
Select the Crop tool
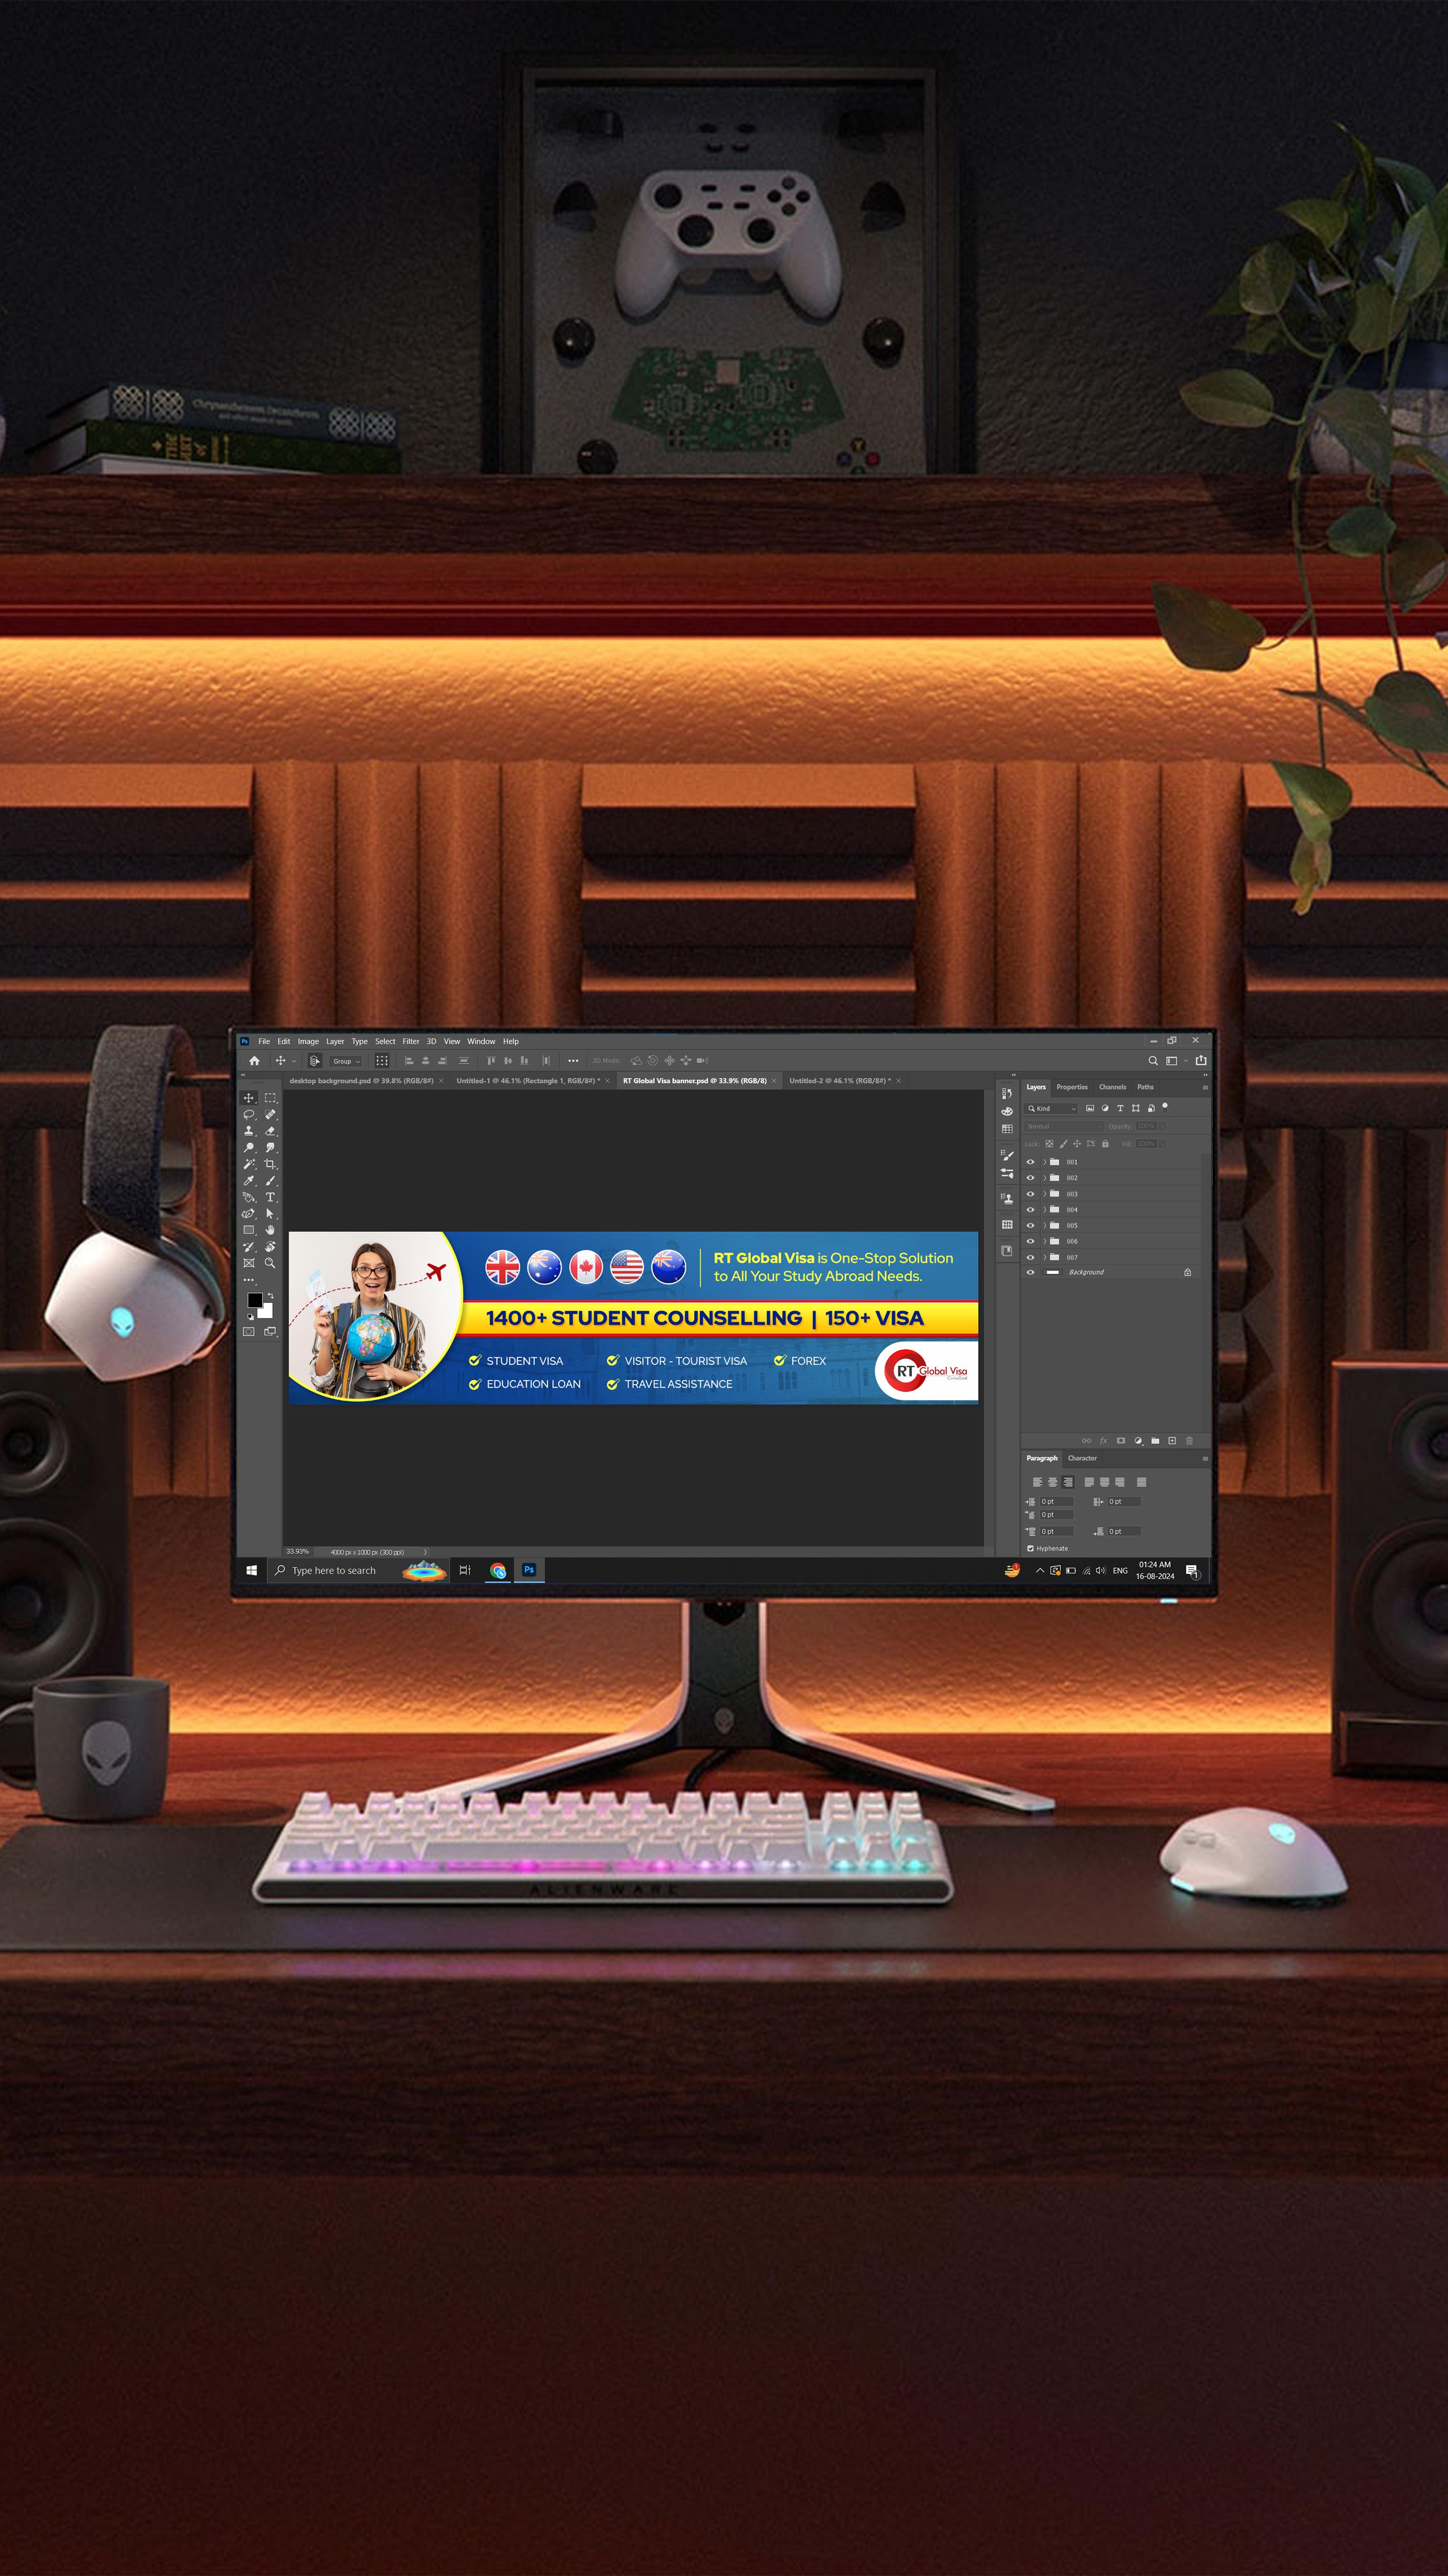click(270, 1164)
